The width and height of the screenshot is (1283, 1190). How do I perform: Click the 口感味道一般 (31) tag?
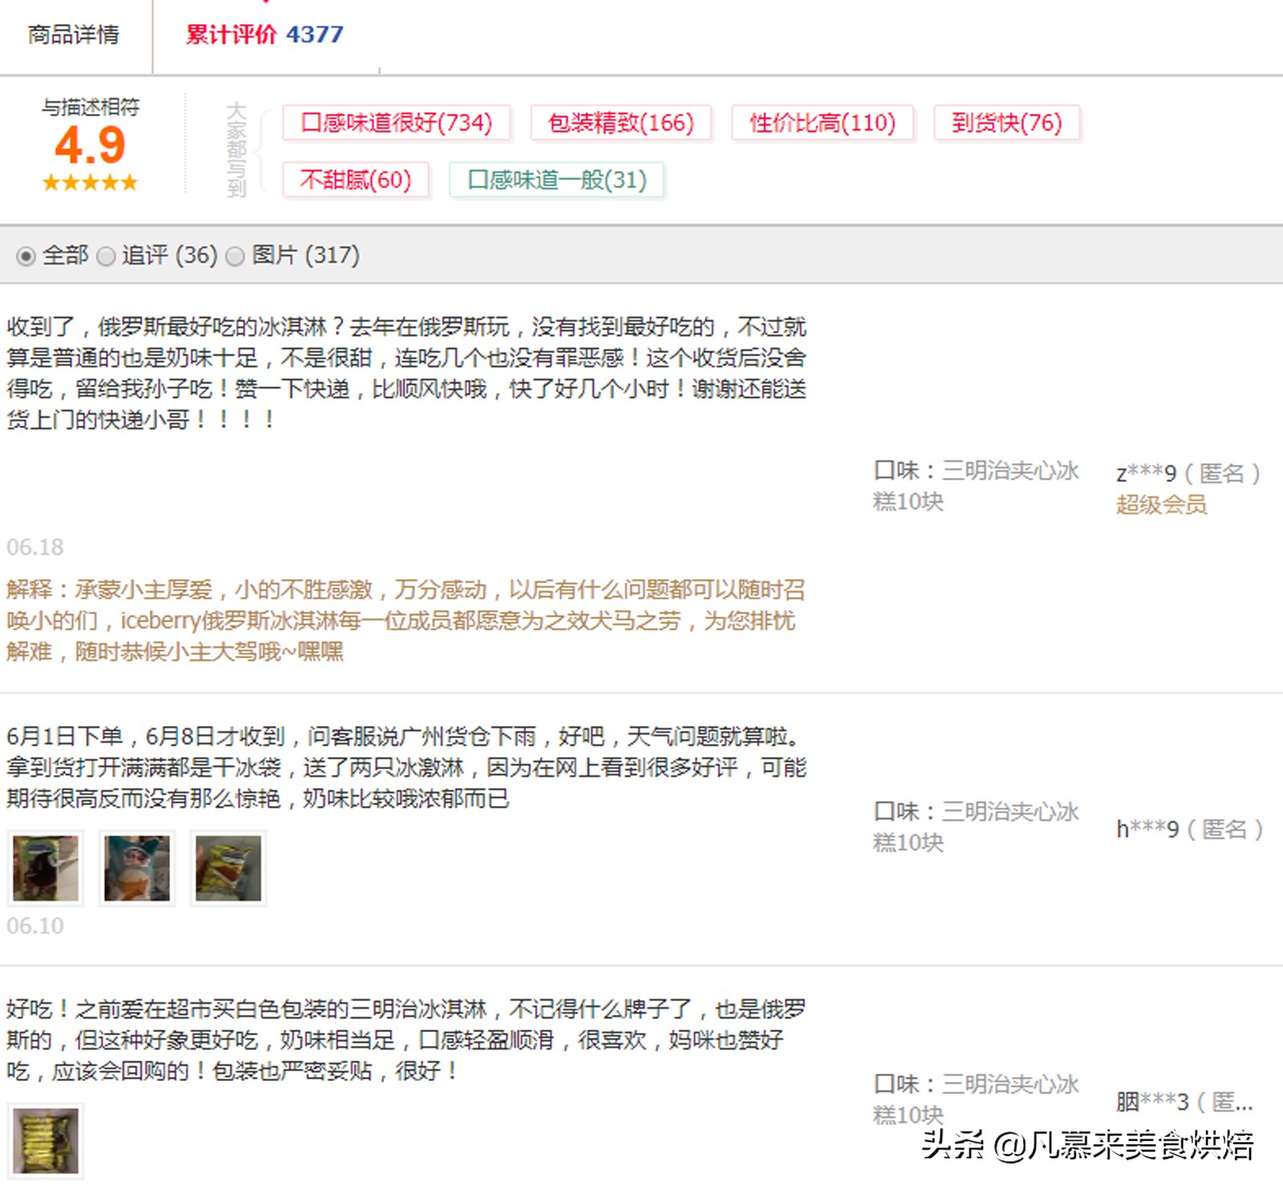tap(555, 180)
